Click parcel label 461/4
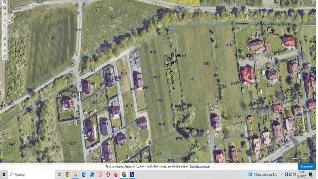The image size is (318, 179). 133,138
